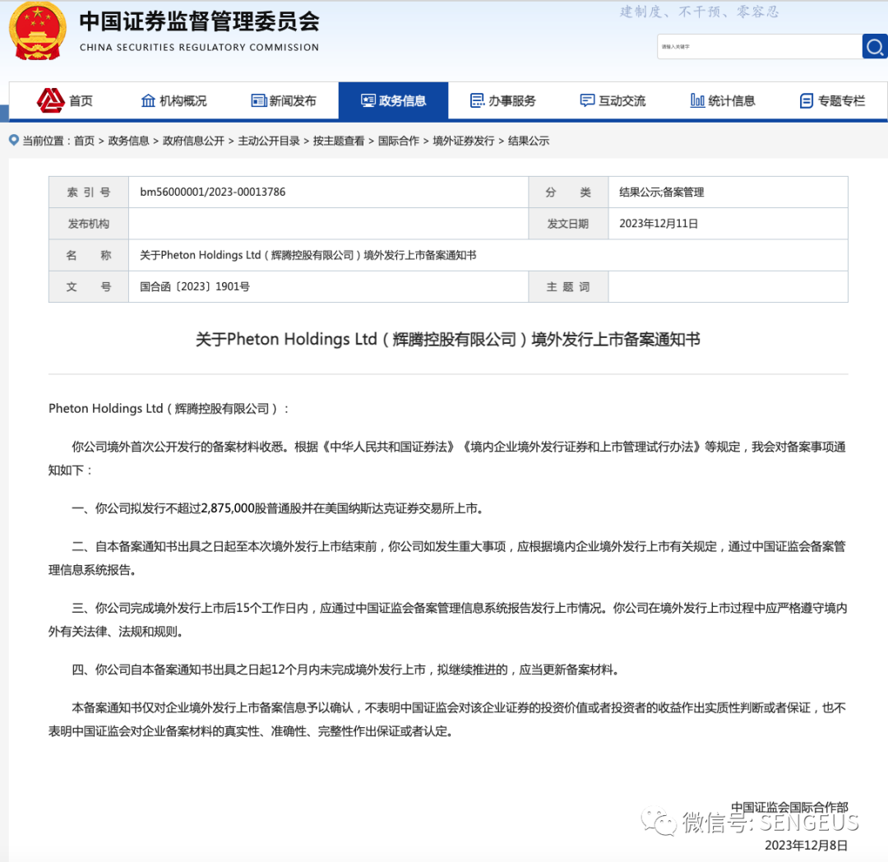The width and height of the screenshot is (888, 862).
Task: Click the chat bubble icon beside 互动交流
Action: pos(587,101)
